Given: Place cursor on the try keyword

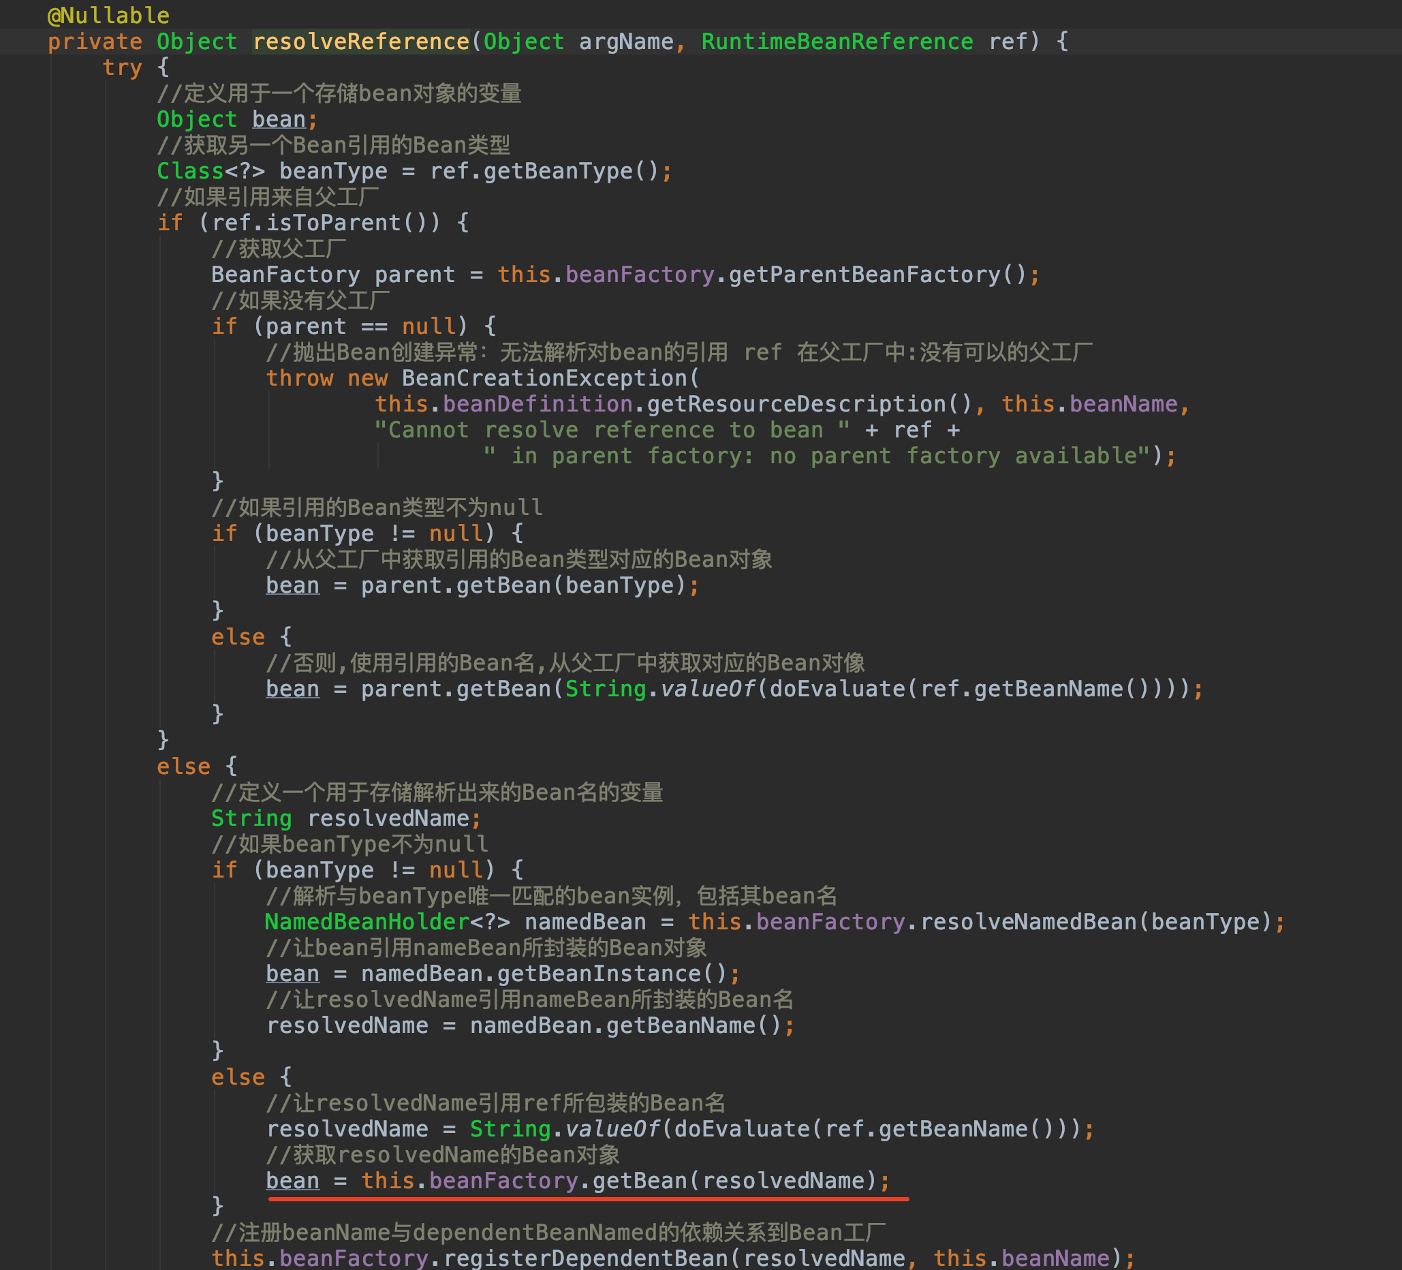Looking at the screenshot, I should coord(122,67).
